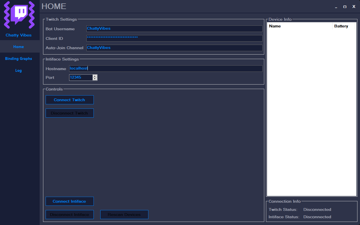Click the Port number field

[x=81, y=77]
